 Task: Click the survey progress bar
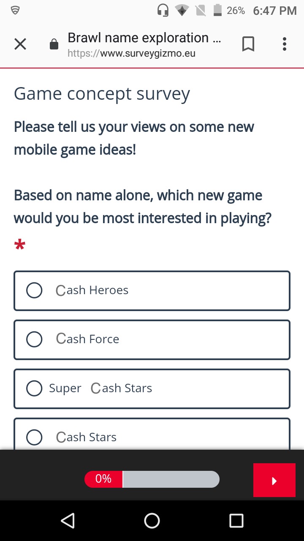tap(152, 479)
